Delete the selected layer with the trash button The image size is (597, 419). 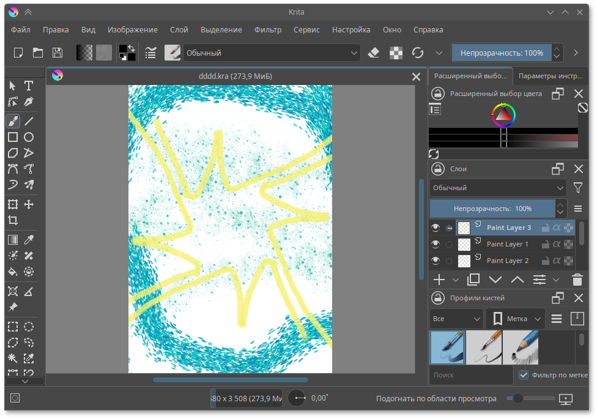pos(577,280)
